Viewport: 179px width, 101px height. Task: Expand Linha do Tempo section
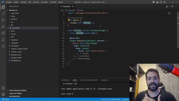coord(32,93)
